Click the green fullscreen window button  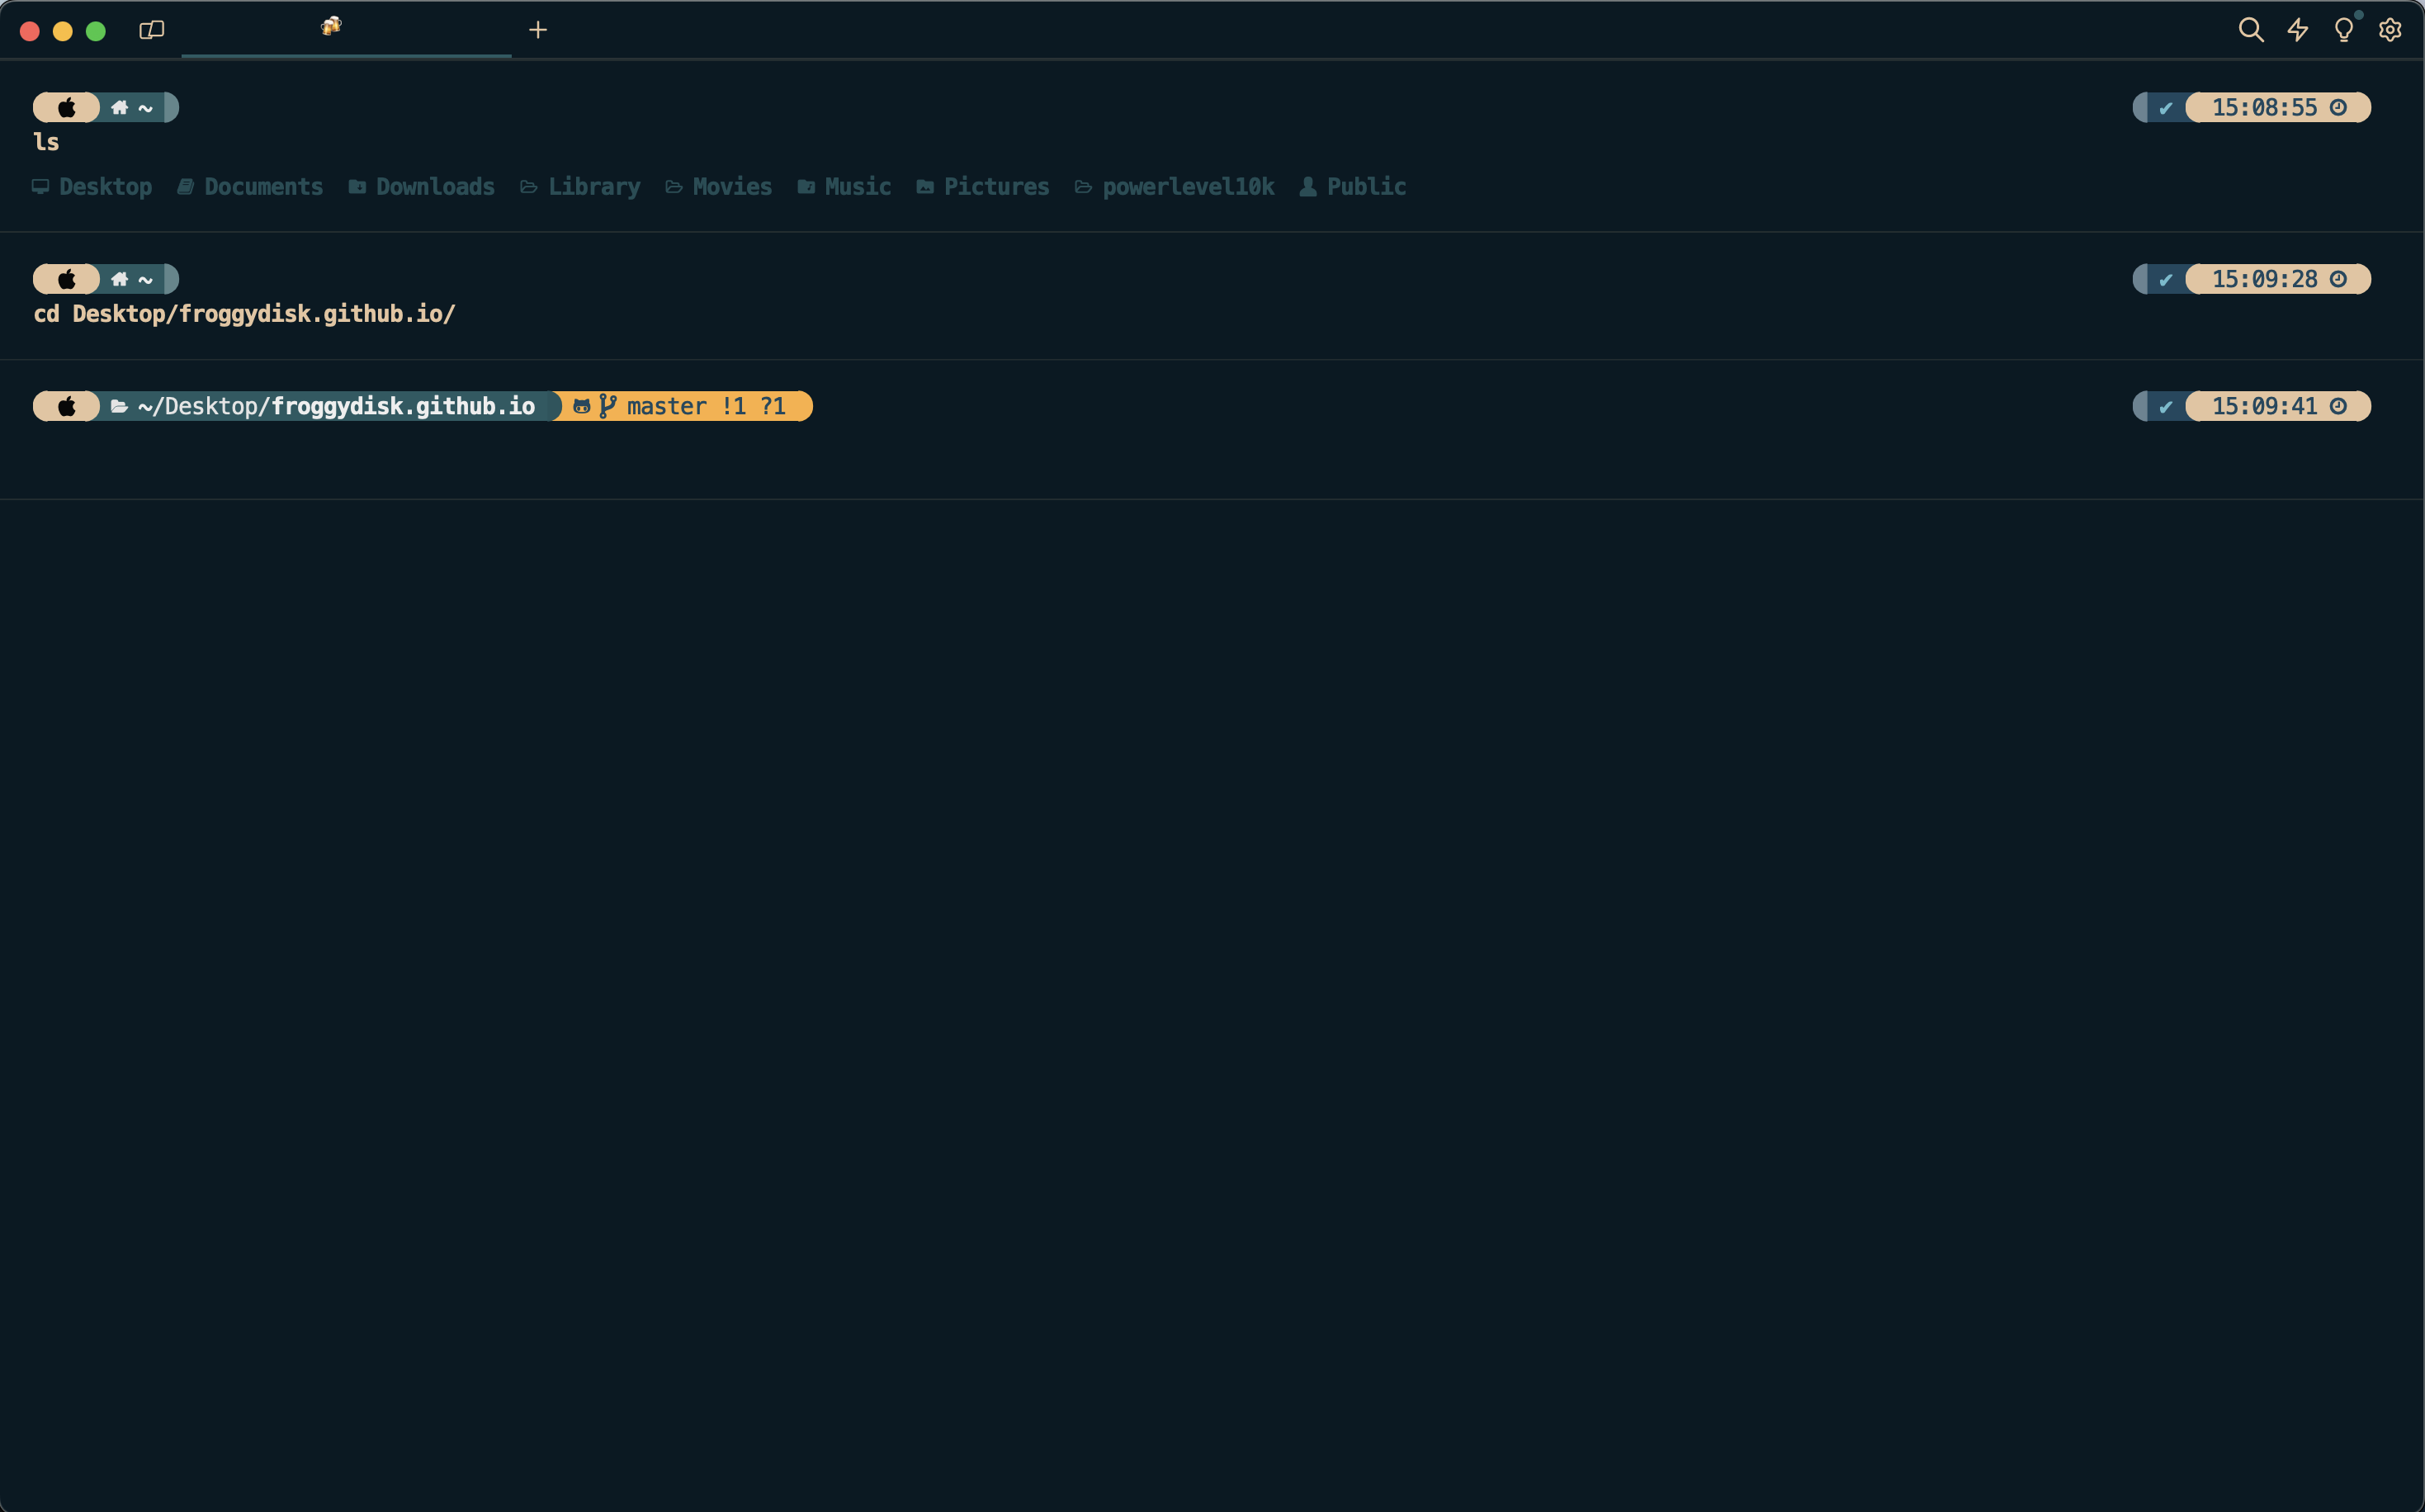(x=96, y=31)
